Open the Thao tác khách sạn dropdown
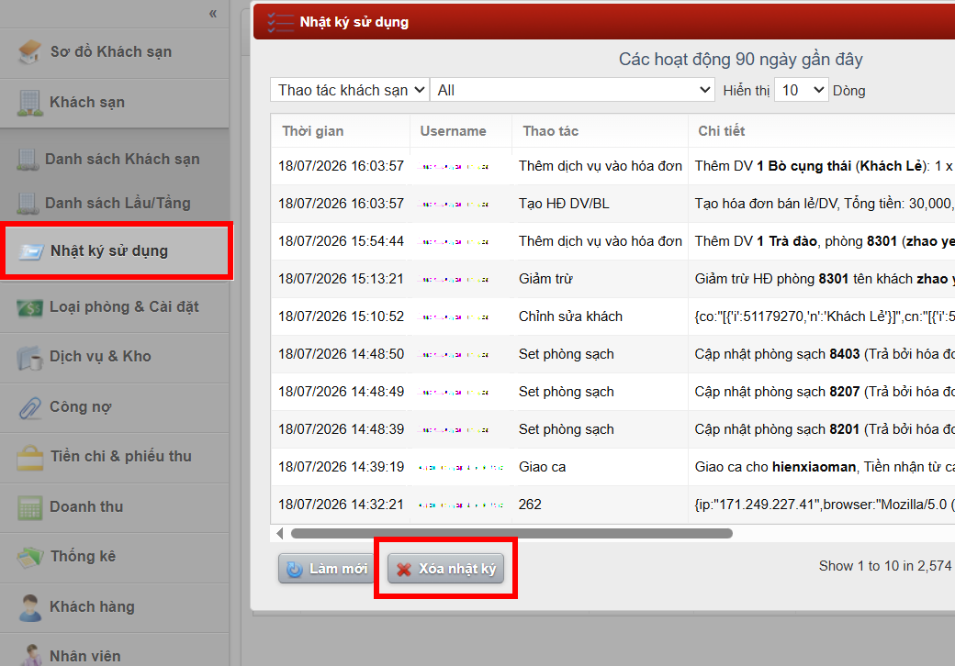Screen dimensions: 955x666 pyautogui.click(x=350, y=90)
